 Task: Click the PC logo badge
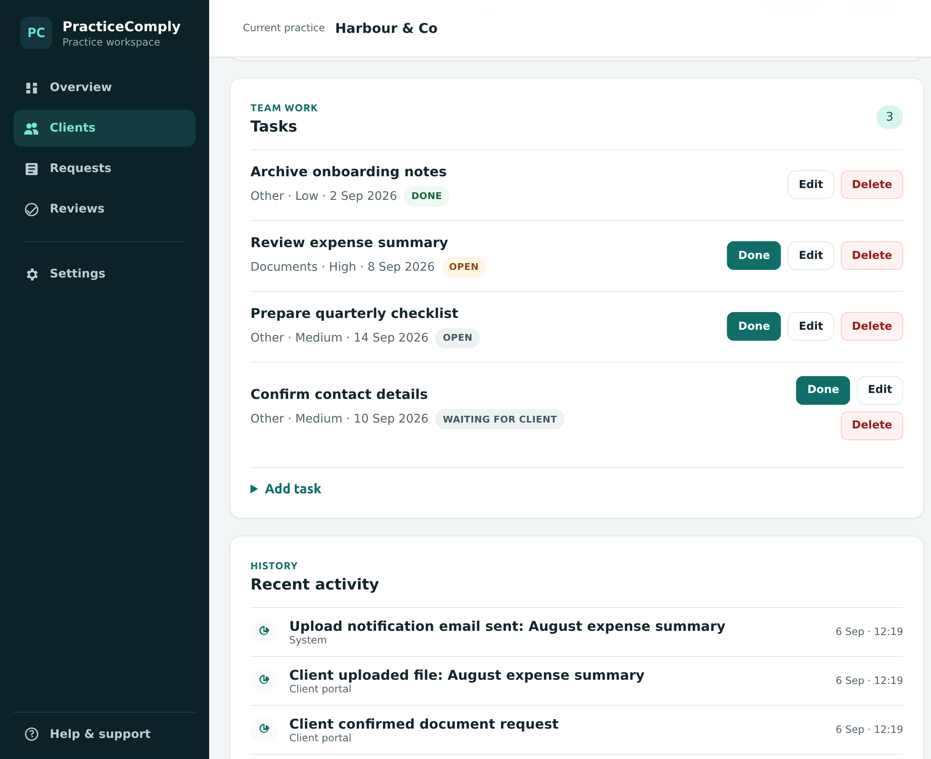point(36,33)
